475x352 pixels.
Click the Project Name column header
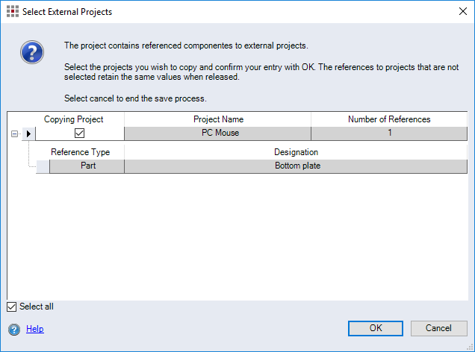(x=217, y=119)
